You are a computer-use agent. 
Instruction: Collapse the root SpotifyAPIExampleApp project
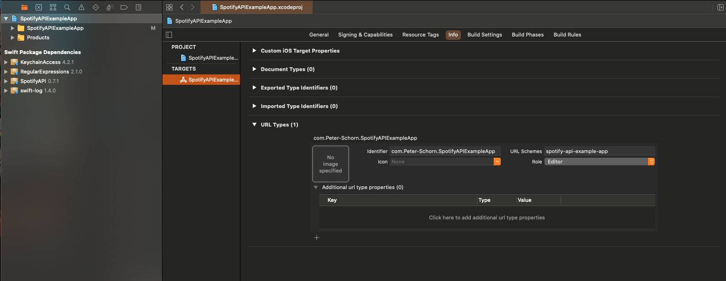[x=6, y=18]
